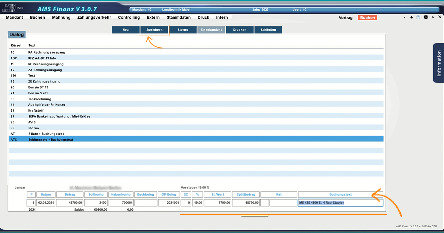The width and height of the screenshot is (444, 233).
Task: Click the notes document icon
Action: 426,17
